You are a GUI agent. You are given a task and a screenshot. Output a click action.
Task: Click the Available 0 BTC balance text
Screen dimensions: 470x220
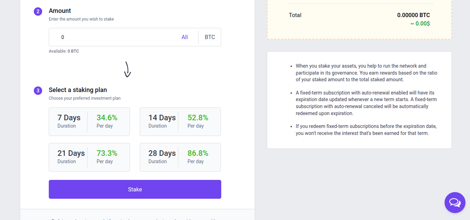point(64,51)
